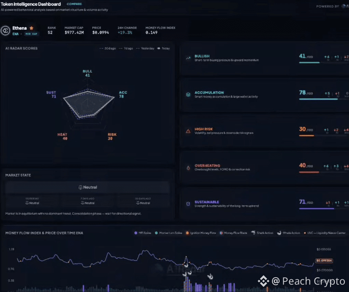
Task: Click the Accumulation stack icon
Action: point(188,95)
